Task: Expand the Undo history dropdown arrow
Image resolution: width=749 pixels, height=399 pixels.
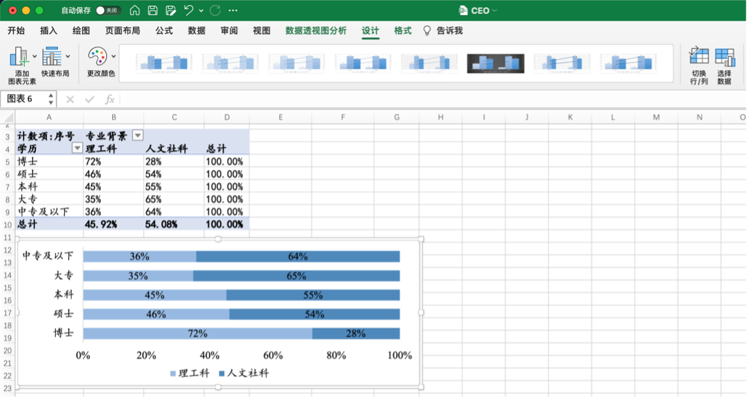Action: click(201, 11)
